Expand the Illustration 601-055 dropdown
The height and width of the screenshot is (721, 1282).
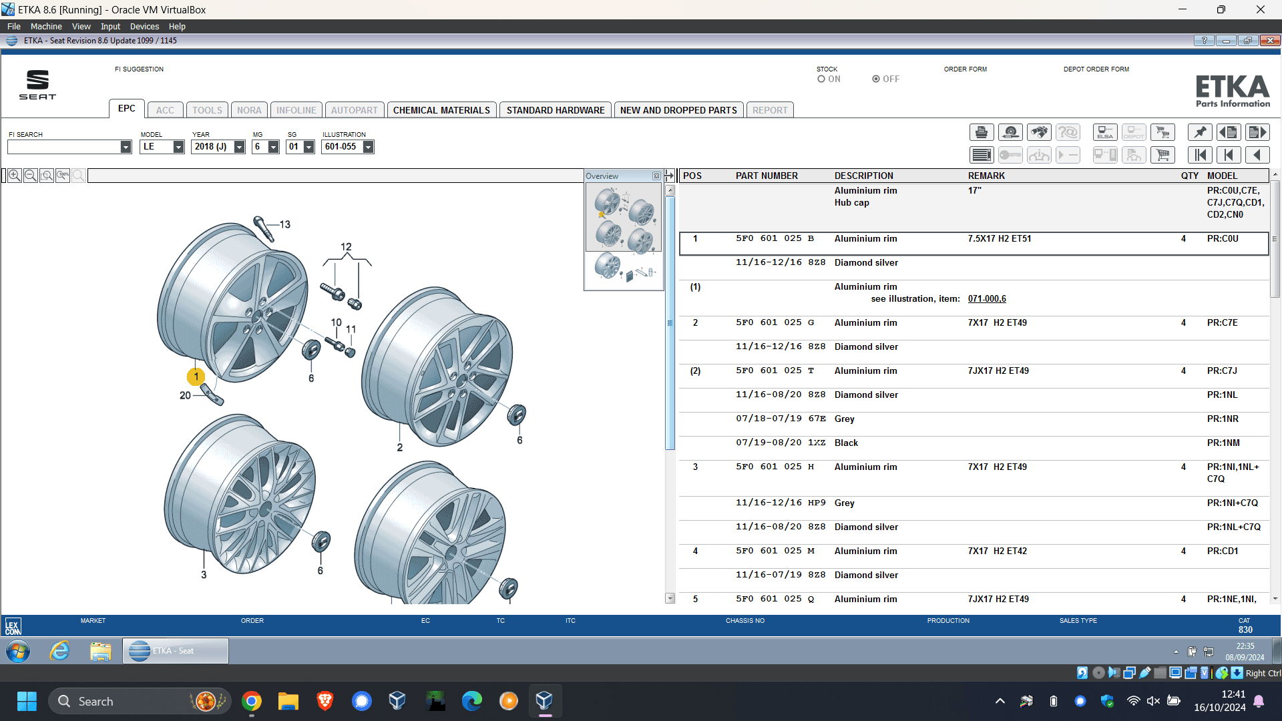pyautogui.click(x=368, y=147)
